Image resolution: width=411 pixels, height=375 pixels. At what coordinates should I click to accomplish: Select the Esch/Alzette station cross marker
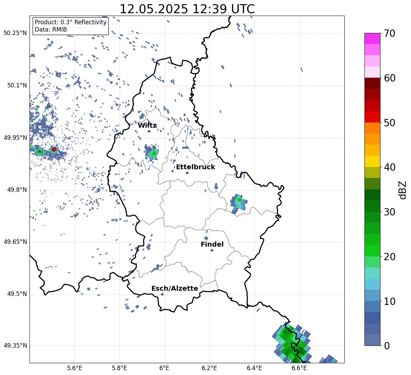coord(162,294)
